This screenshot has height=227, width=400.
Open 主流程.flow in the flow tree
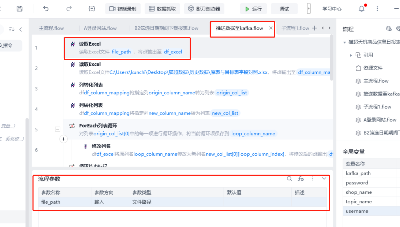[376, 81]
